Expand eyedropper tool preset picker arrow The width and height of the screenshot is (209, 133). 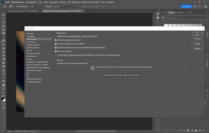point(14,7)
